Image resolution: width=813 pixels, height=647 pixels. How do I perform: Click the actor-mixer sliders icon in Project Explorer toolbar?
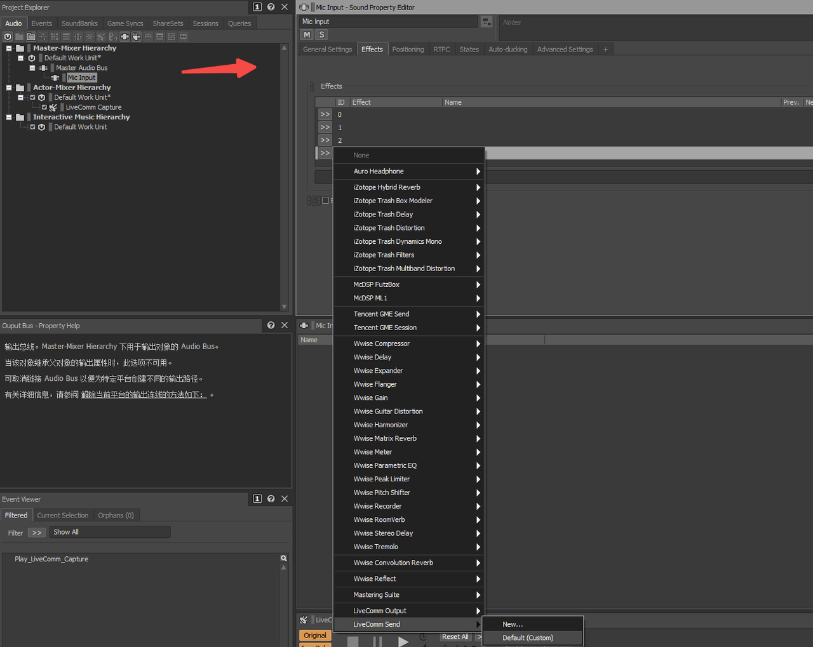tap(43, 37)
